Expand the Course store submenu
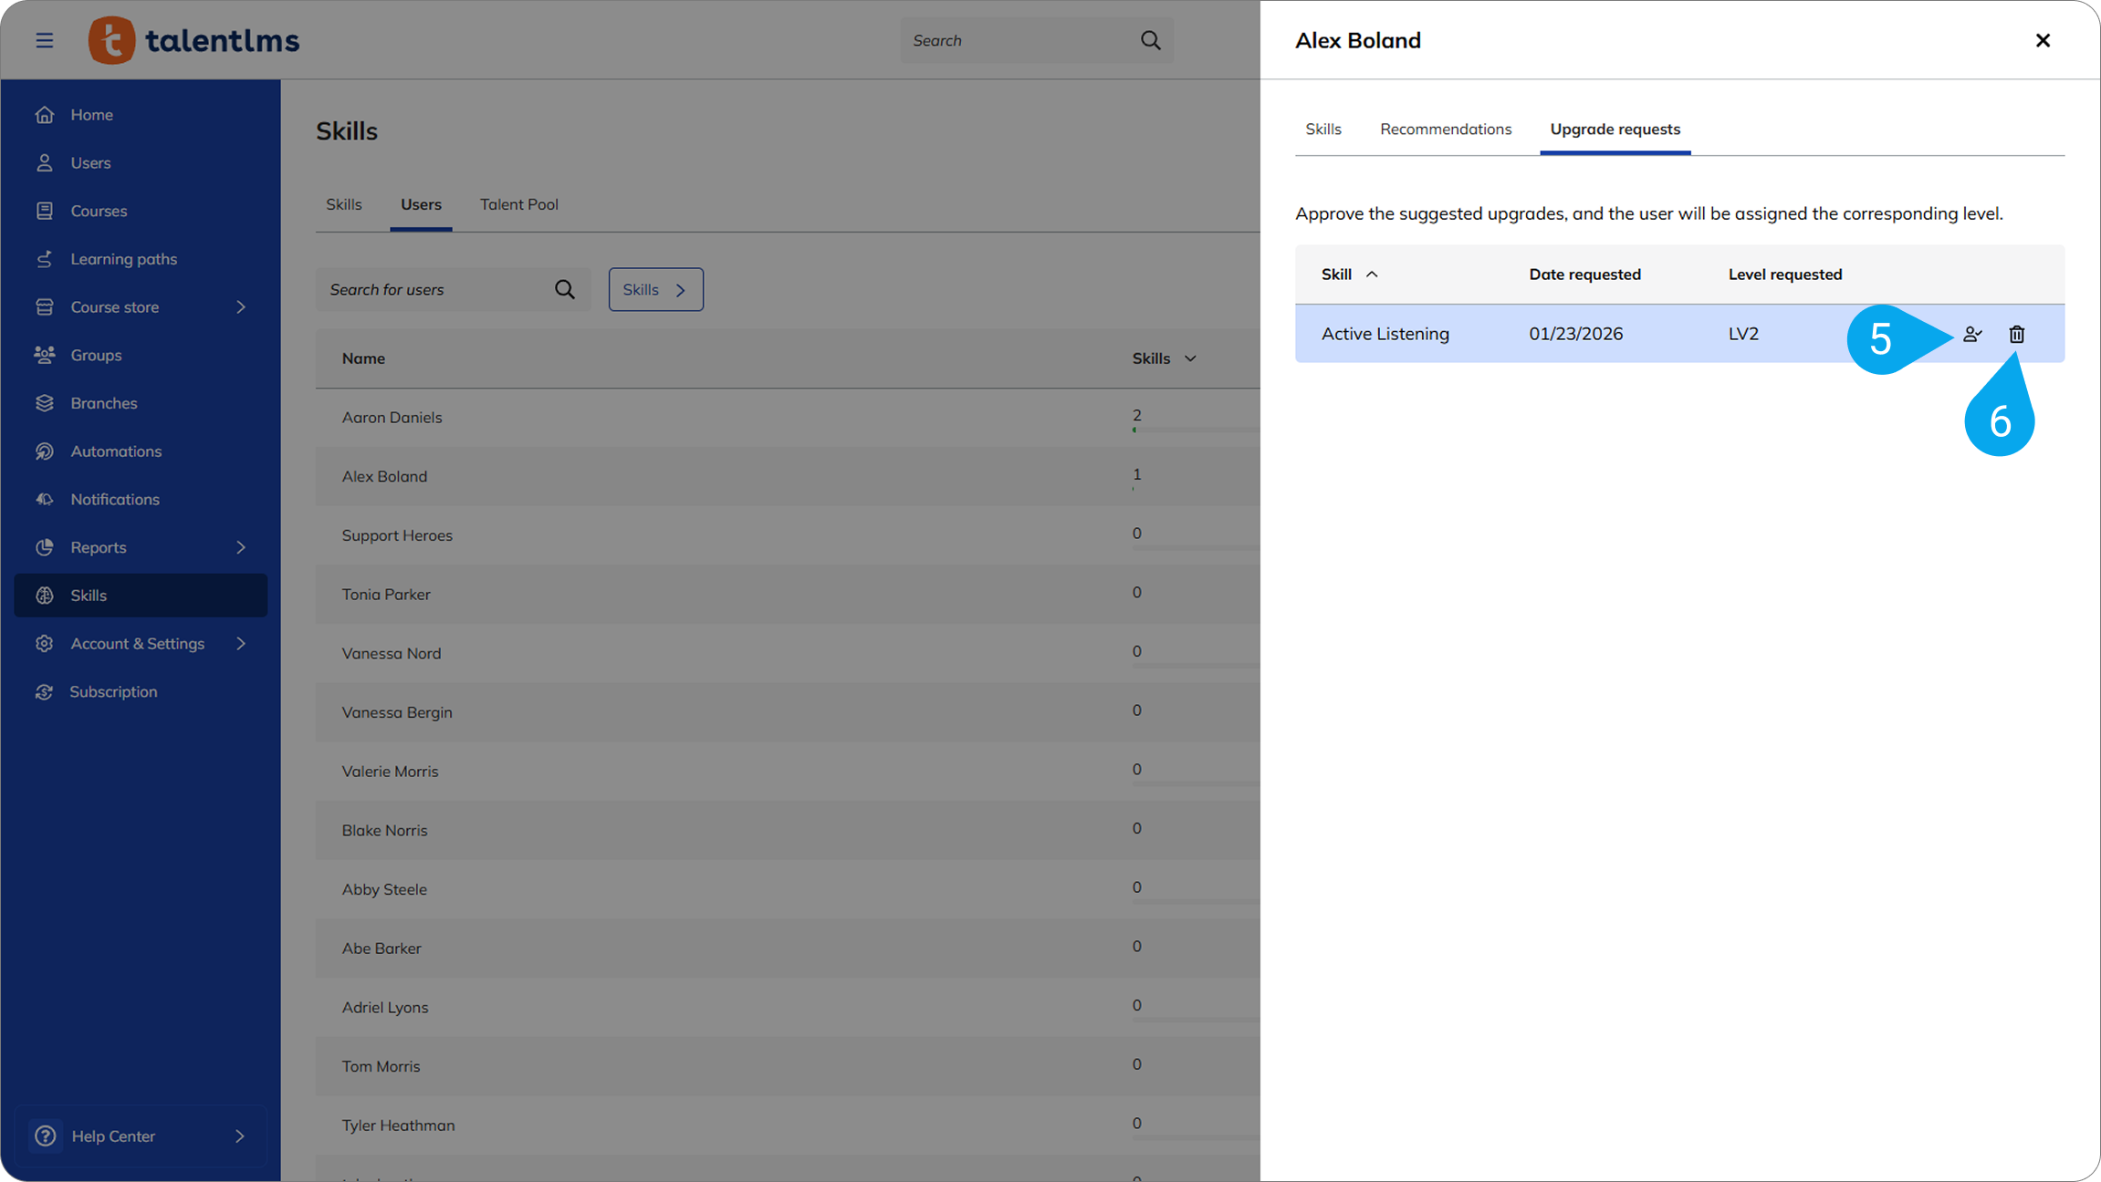The height and width of the screenshot is (1182, 2101). 241,307
